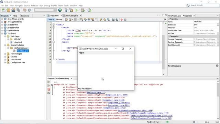Click the Applet menu in Applet Viewer
The height and width of the screenshot is (124, 220).
tap(81, 53)
